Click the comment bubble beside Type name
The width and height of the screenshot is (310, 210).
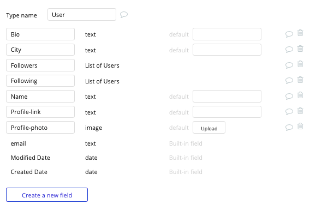(124, 15)
